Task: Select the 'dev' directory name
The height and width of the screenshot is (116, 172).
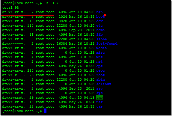Action: coord(99,21)
